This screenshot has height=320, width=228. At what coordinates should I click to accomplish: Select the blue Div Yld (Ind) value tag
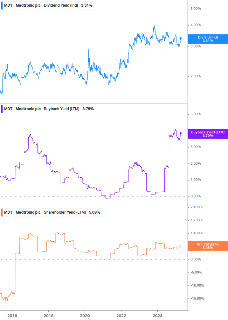click(x=208, y=39)
